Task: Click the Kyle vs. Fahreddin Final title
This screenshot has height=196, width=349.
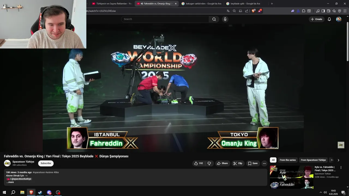Action: point(325,169)
